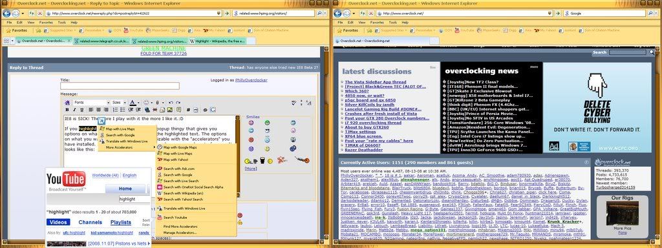
Task: Open the Sizes dropdown
Action: [x=119, y=103]
